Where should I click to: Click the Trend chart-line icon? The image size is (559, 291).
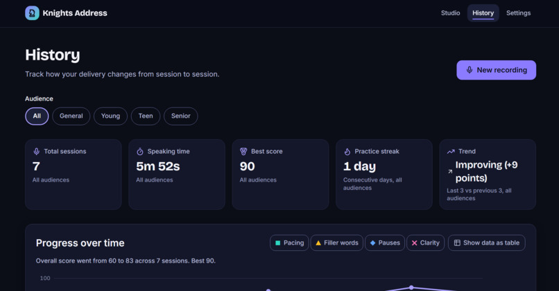coord(451,151)
